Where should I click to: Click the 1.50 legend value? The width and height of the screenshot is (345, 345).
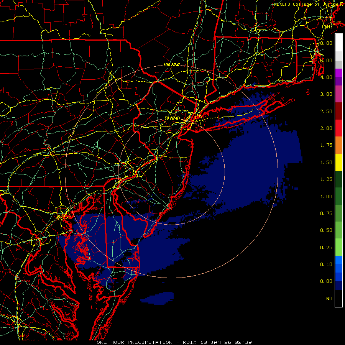[x=326, y=163]
